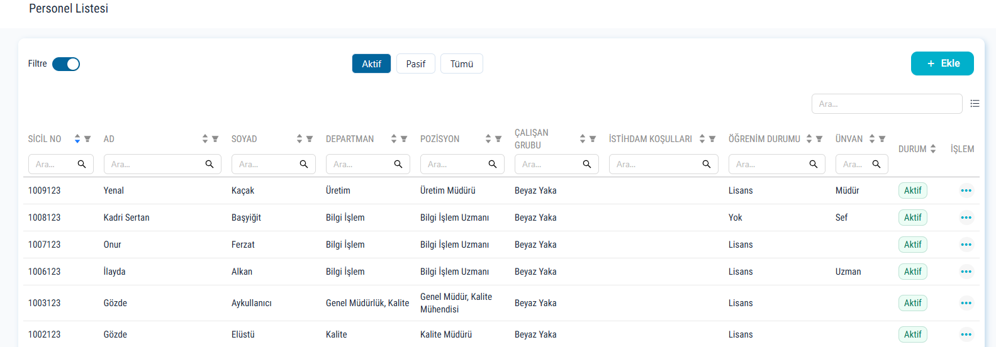
Task: Open the three-dot menu for Yenal Kaçak
Action: [966, 190]
